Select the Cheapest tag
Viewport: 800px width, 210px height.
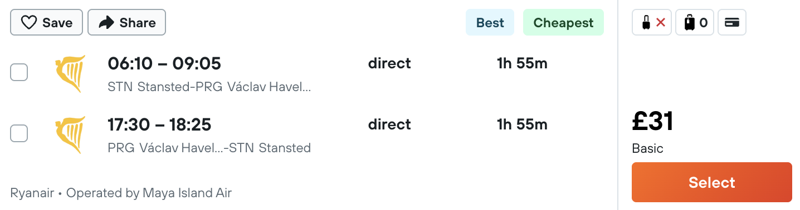(x=563, y=23)
